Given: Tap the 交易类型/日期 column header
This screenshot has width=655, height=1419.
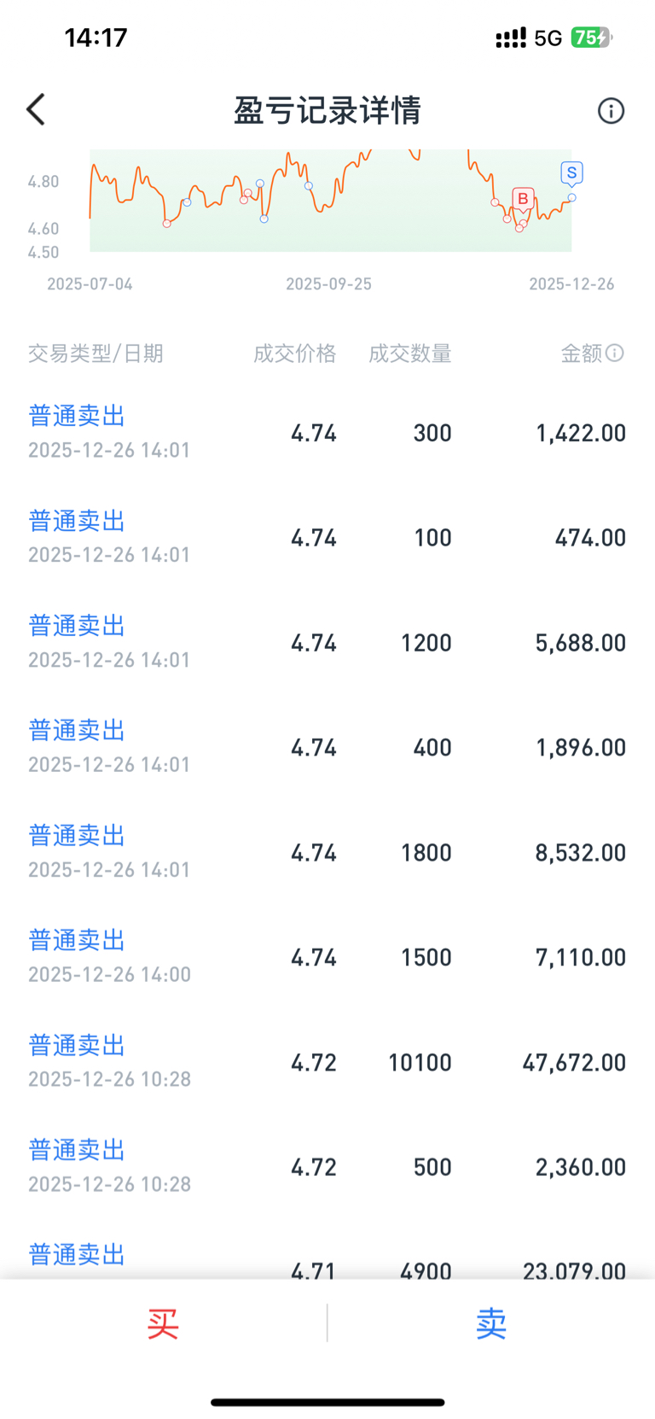Looking at the screenshot, I should 96,353.
